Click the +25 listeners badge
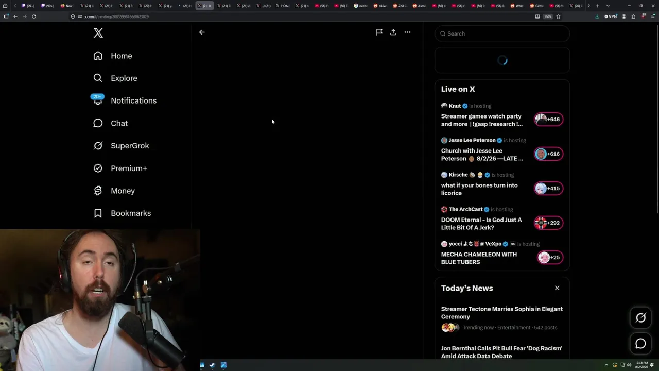Image resolution: width=659 pixels, height=371 pixels. (x=550, y=257)
